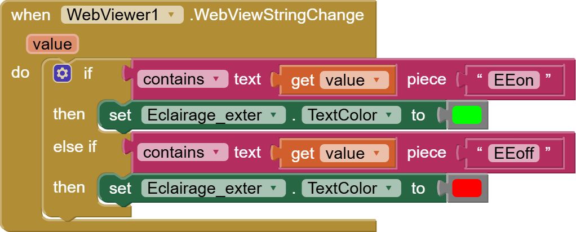Open first Eclairage_exter component dropdown
This screenshot has height=232, width=576.
(x=273, y=115)
